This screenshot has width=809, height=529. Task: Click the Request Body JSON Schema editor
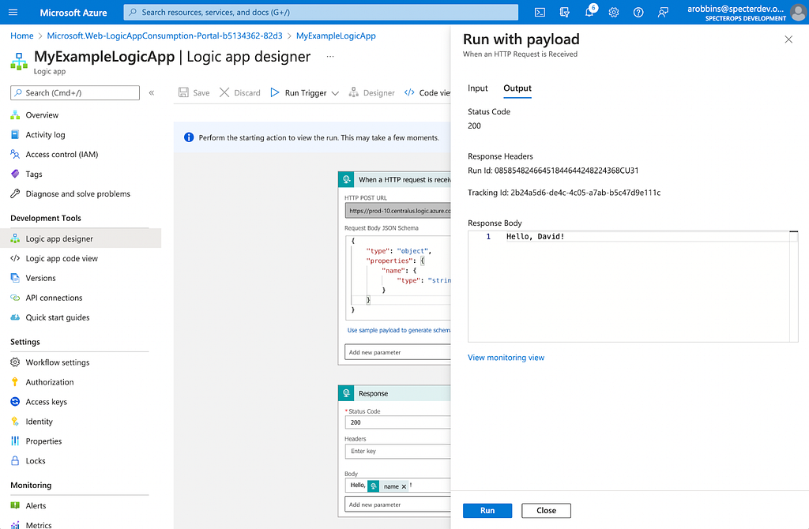click(x=398, y=278)
